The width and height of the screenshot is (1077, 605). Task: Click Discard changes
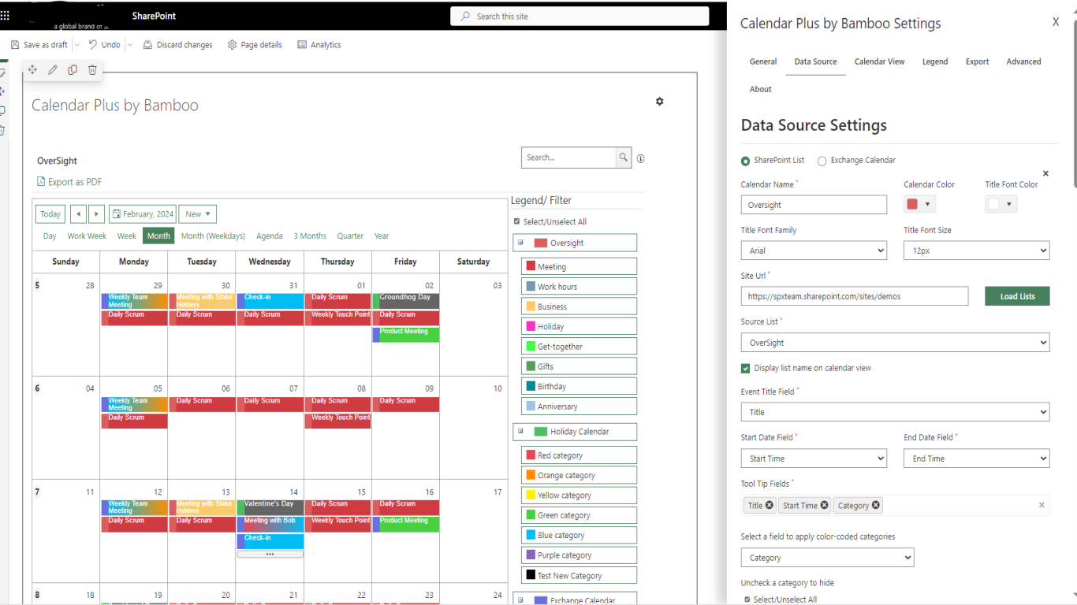(177, 45)
